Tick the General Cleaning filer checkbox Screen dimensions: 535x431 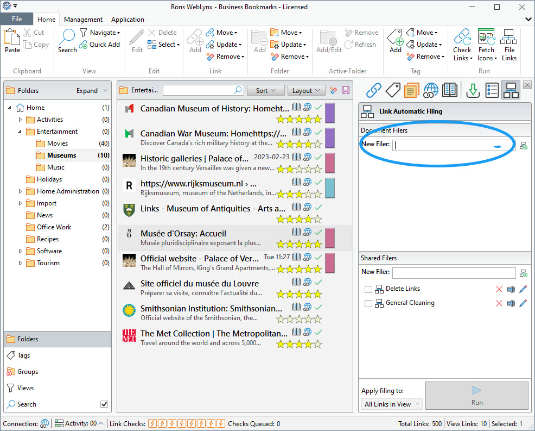[x=368, y=303]
